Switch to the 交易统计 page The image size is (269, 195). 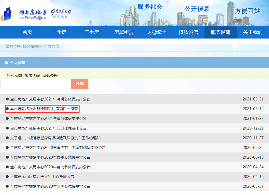[x=156, y=32]
